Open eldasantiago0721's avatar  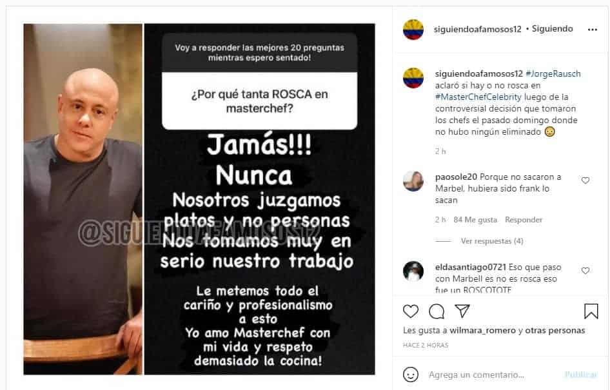point(413,271)
